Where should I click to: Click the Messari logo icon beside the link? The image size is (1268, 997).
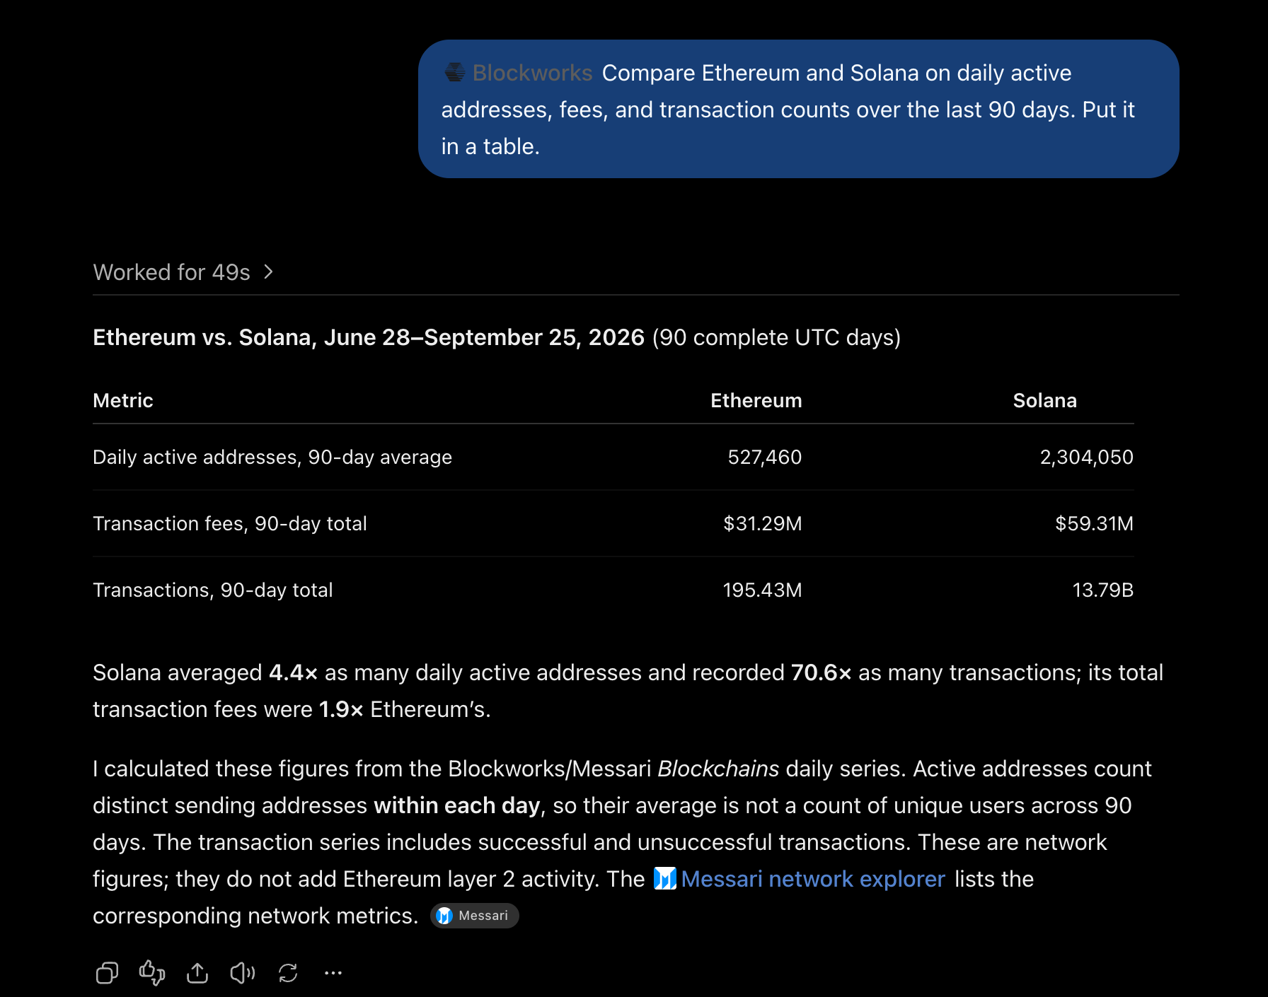(664, 878)
